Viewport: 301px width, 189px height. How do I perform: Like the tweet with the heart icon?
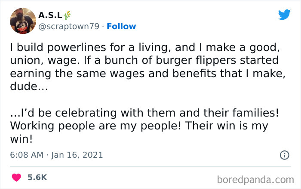(x=17, y=177)
